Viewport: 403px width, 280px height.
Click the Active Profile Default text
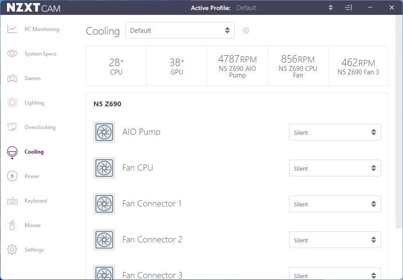coord(246,8)
